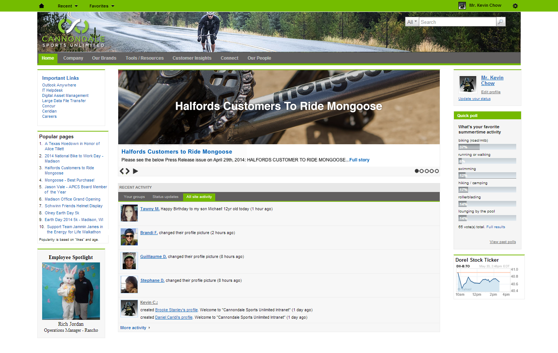Open IT Helpdesk link
Image resolution: width=558 pixels, height=353 pixels.
[x=52, y=91]
